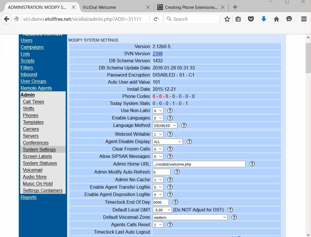The width and height of the screenshot is (311, 237).
Task: Open the Campaigns sidebar section
Action: point(32,47)
